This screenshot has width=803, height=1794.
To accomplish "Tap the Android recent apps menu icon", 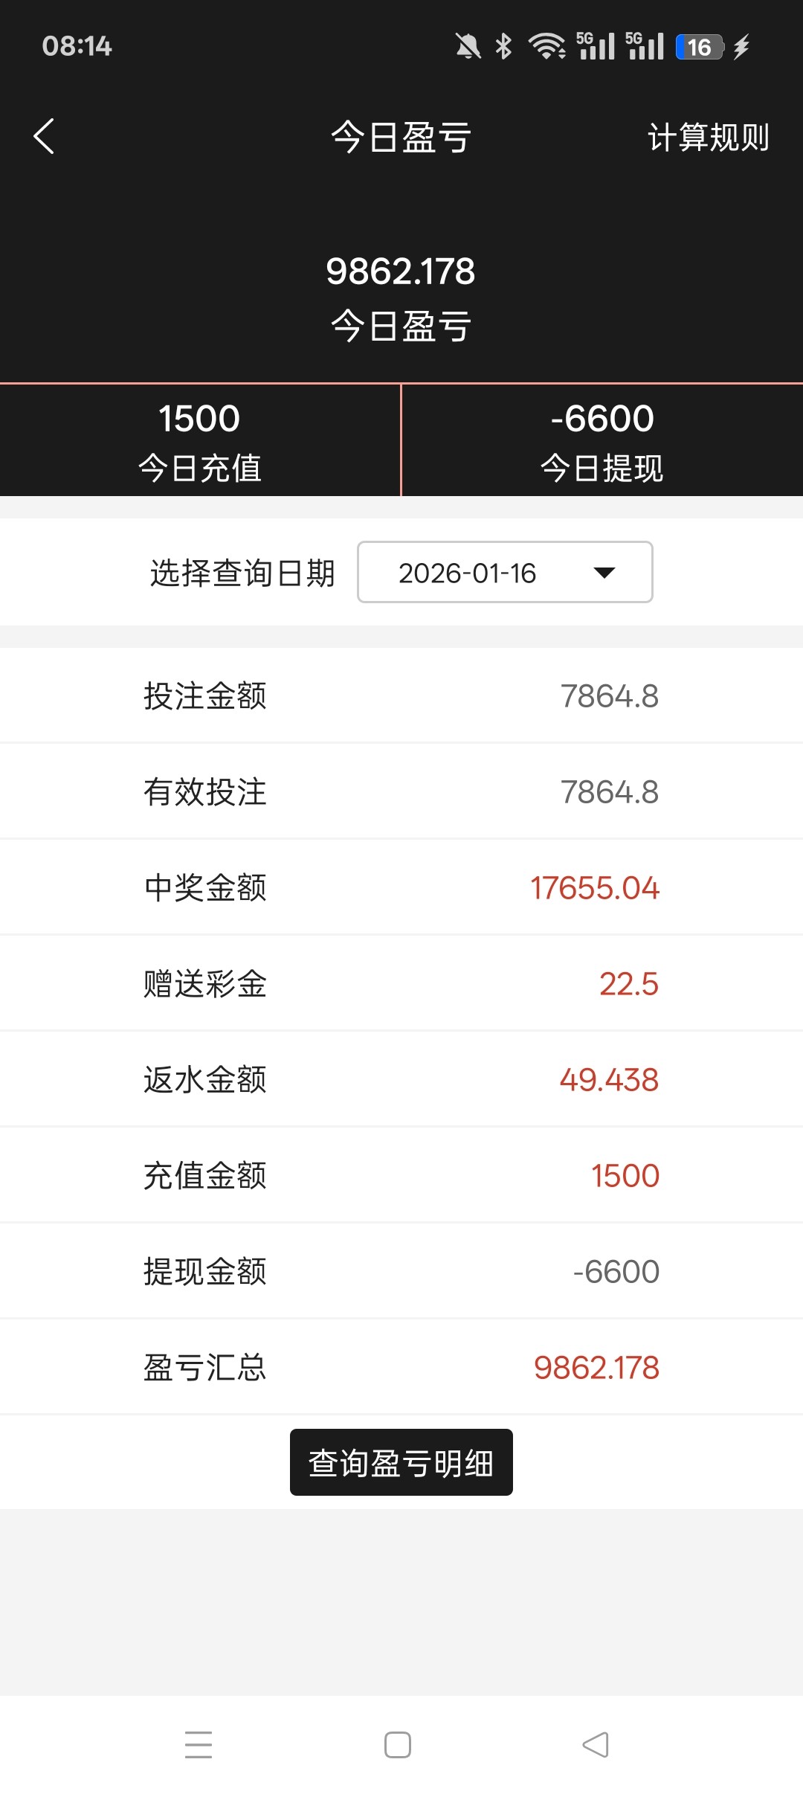I will coord(199,1744).
